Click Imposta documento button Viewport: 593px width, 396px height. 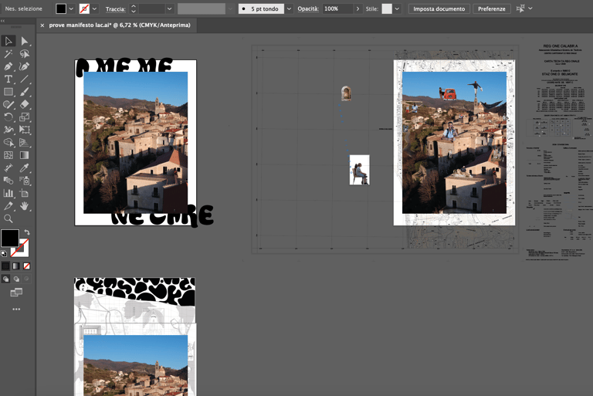pyautogui.click(x=439, y=8)
